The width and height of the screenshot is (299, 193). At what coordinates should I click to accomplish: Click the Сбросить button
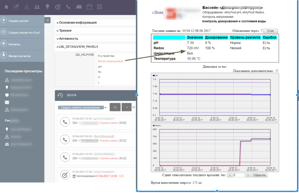coord(259,175)
